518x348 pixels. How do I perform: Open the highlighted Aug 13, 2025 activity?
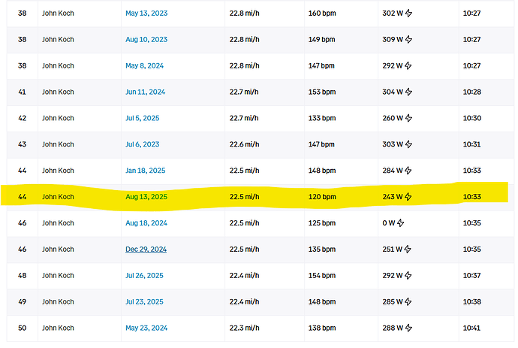coord(146,197)
